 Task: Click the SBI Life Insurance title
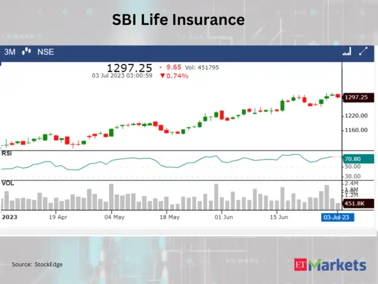click(178, 20)
